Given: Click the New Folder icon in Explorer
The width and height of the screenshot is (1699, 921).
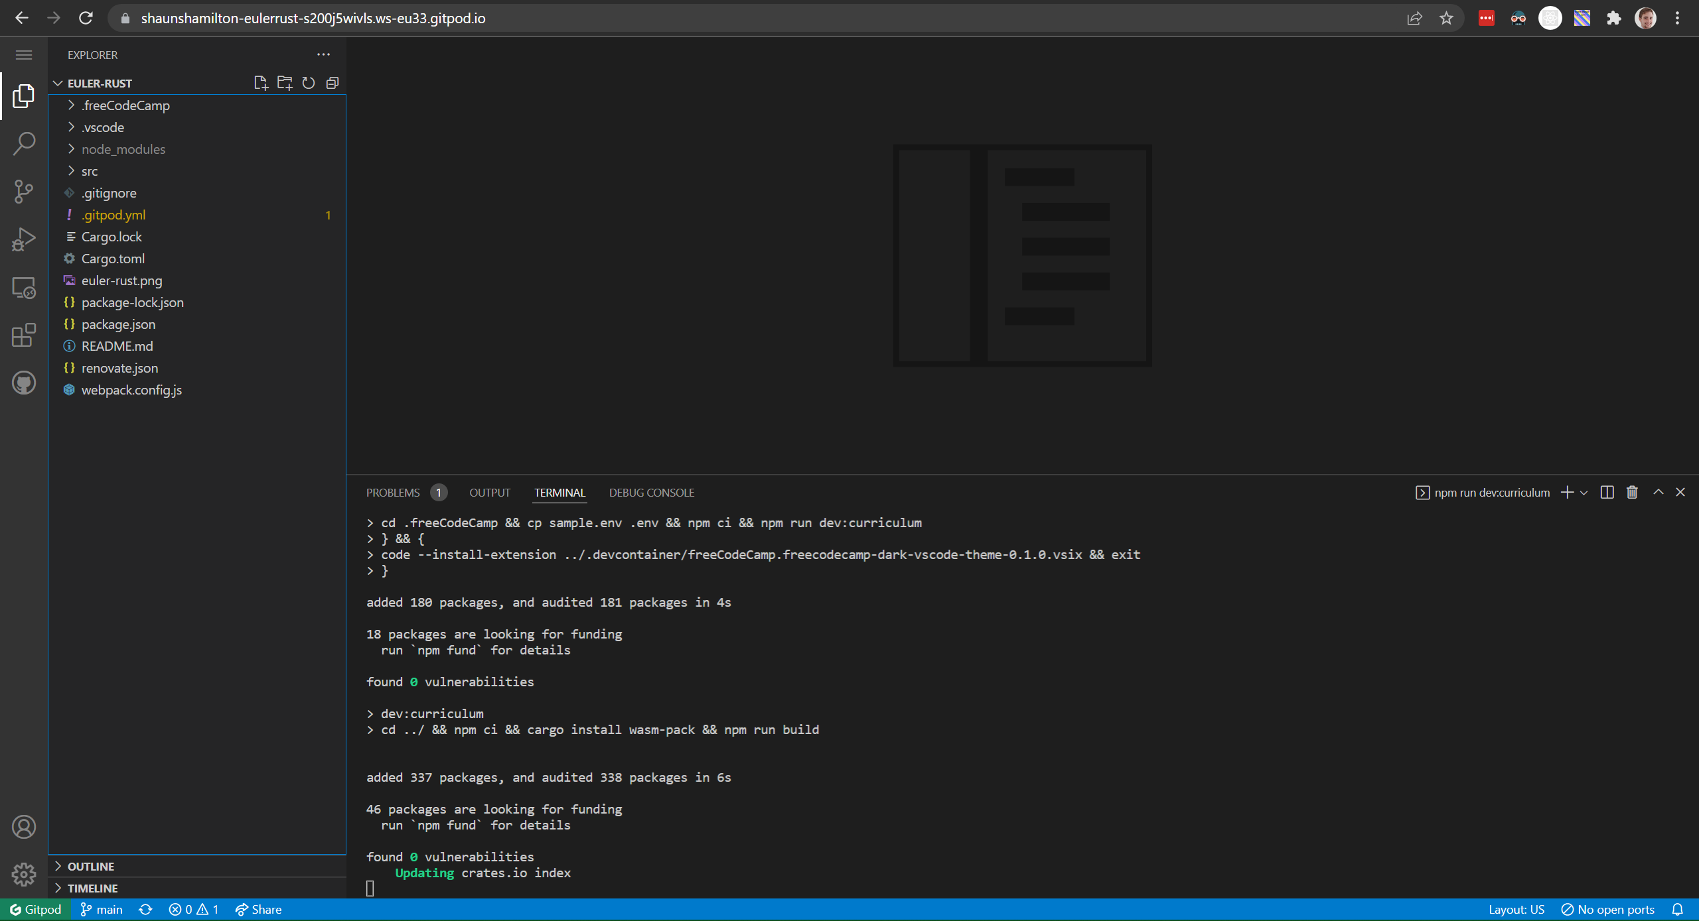Looking at the screenshot, I should click(x=285, y=83).
